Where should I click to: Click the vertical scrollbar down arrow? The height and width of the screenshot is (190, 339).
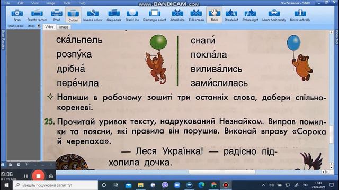tap(331, 168)
